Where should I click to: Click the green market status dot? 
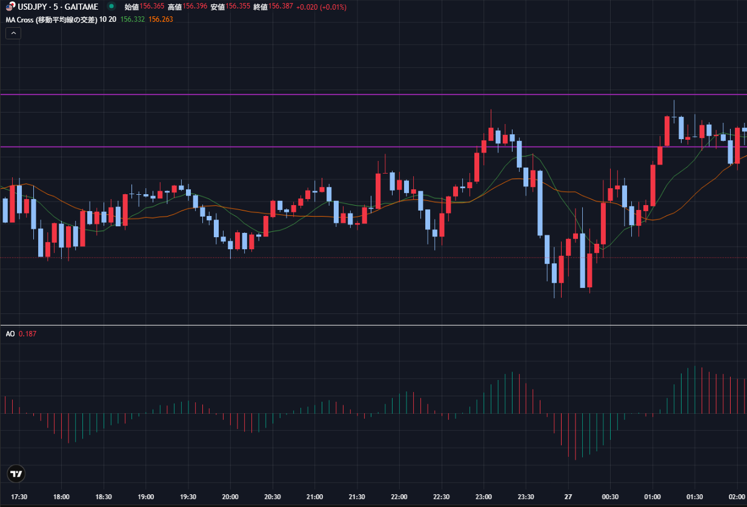coord(111,6)
